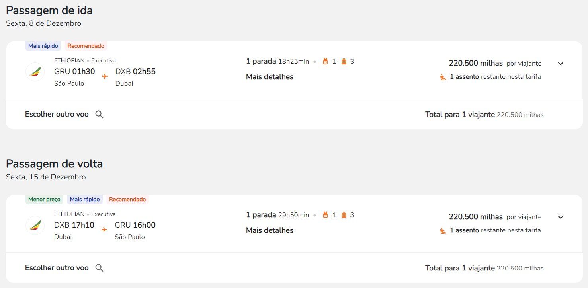Expand the outbound flight fare chevron
Viewport: 588px width, 288px height.
pyautogui.click(x=561, y=64)
